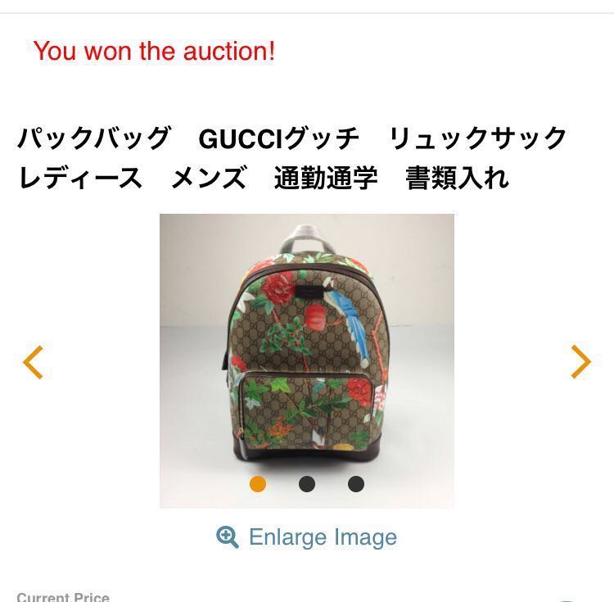Select the second carousel dot
This screenshot has height=602, width=614.
307,484
